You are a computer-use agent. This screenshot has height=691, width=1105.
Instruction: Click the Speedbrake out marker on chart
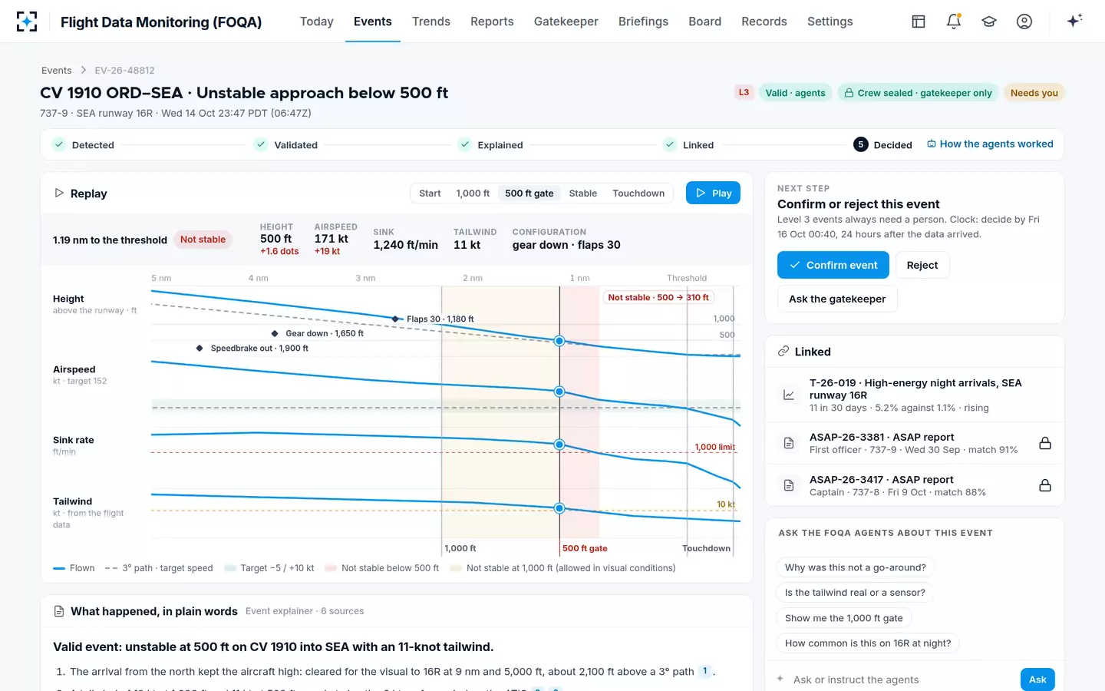click(200, 348)
